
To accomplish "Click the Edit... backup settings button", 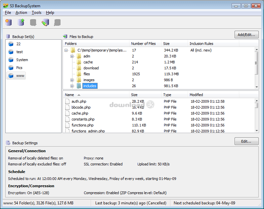I will [x=246, y=141].
